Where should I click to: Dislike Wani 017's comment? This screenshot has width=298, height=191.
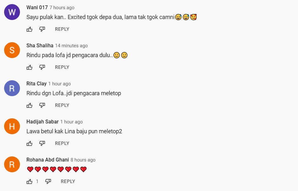coord(42,29)
